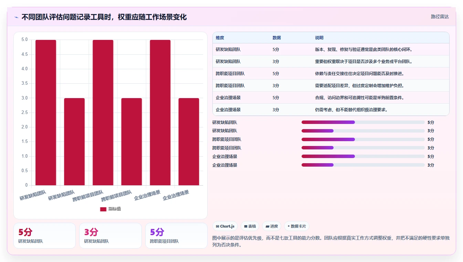Select the 数据 column header
Viewport: 463px width, 262px height.
[277, 38]
